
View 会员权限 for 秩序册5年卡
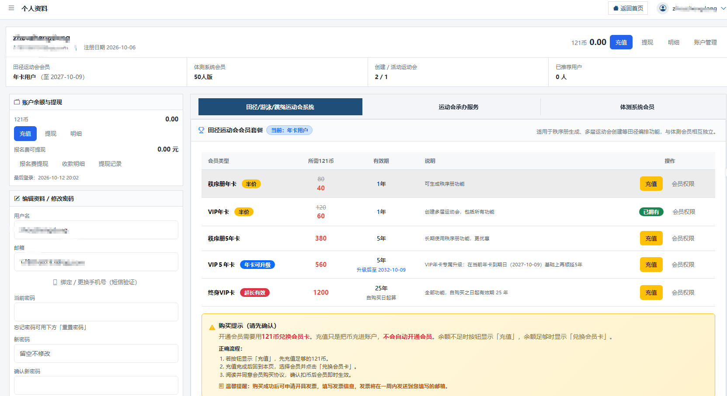pyautogui.click(x=683, y=238)
